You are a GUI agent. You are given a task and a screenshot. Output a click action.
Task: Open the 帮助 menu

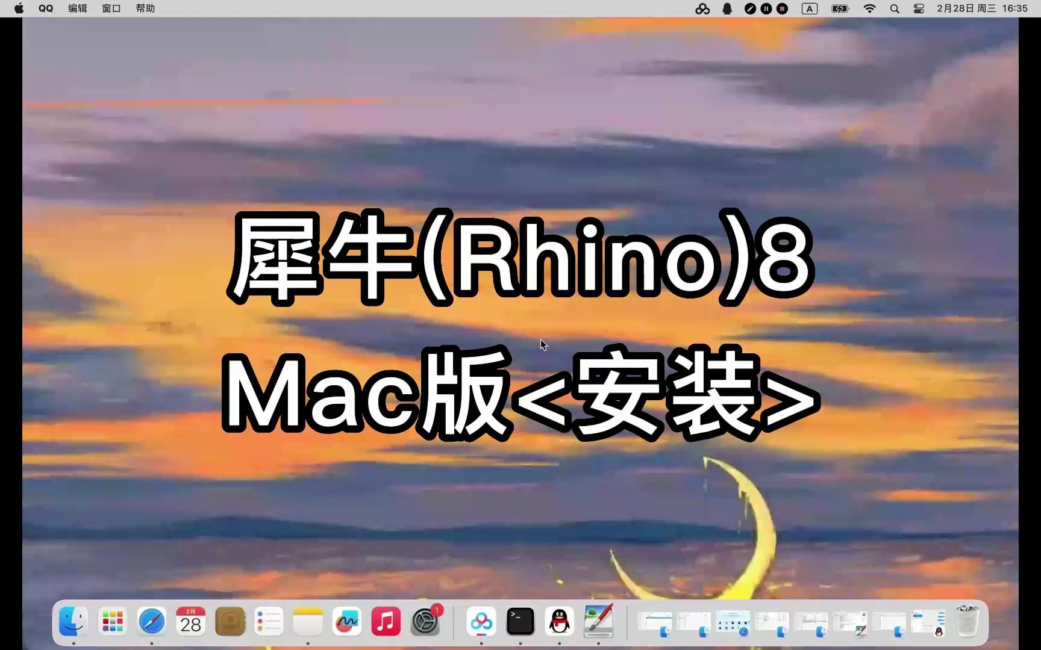pyautogui.click(x=145, y=8)
